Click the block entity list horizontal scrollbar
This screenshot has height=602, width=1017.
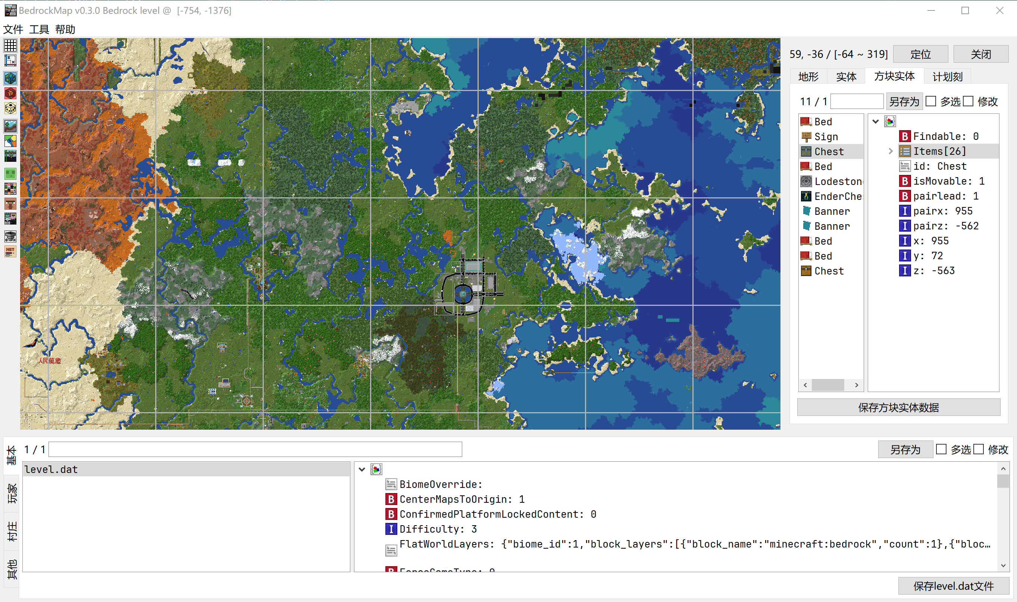click(828, 385)
